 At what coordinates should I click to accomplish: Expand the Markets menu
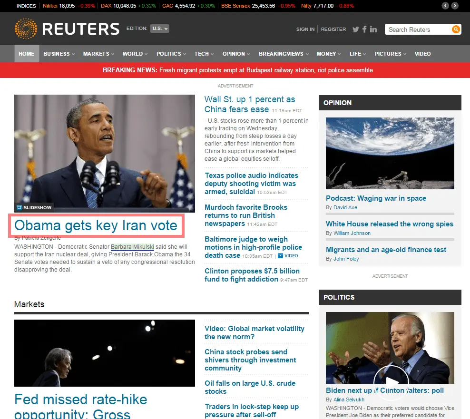[98, 54]
